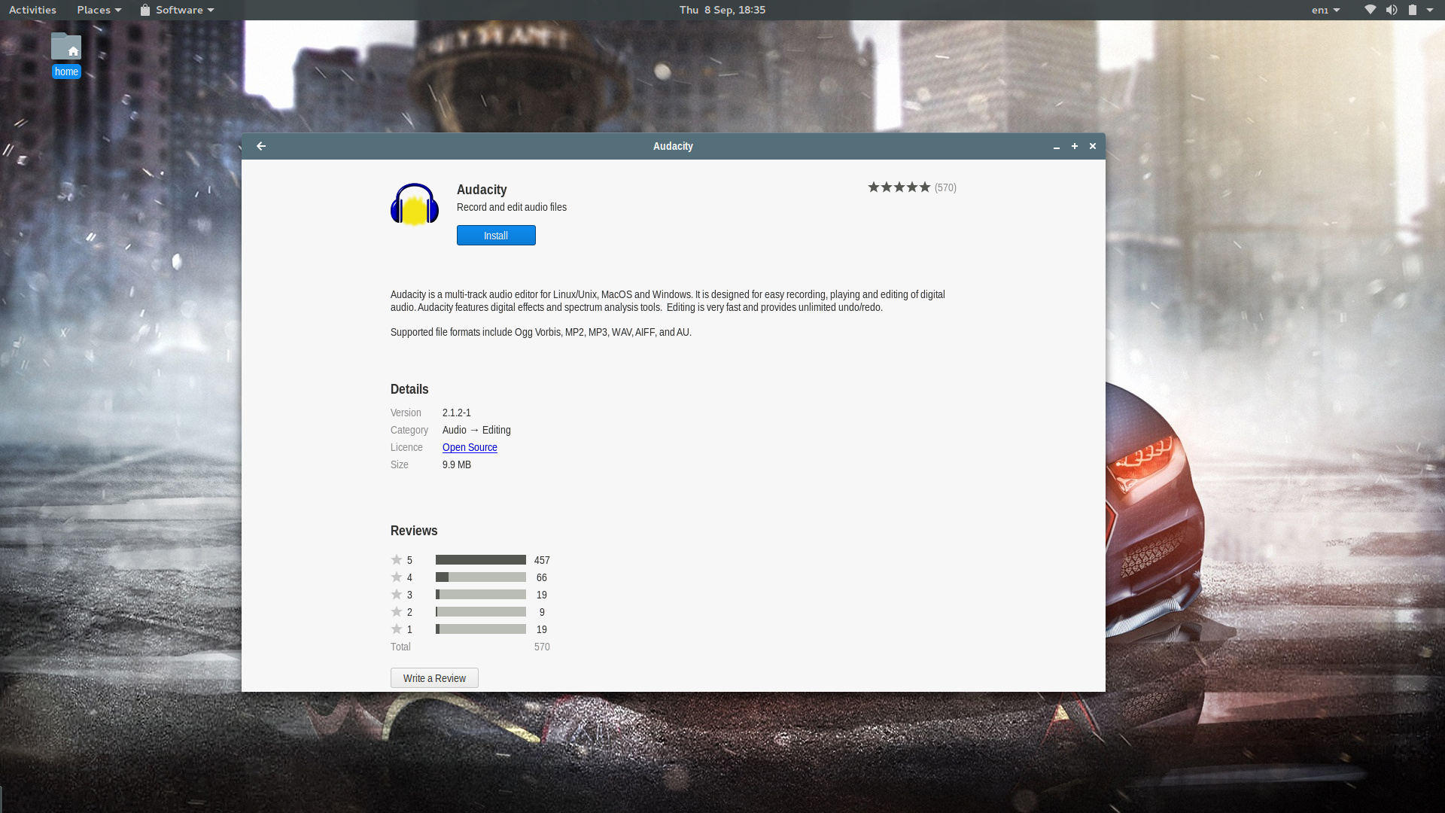Expand the system menu arrow

1430,10
